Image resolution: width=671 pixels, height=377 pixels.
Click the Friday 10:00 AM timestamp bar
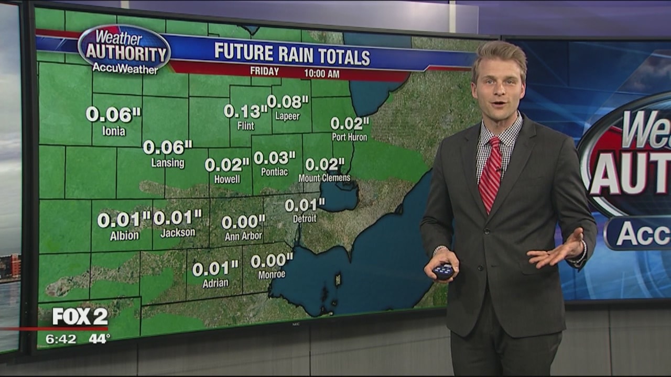coord(295,73)
